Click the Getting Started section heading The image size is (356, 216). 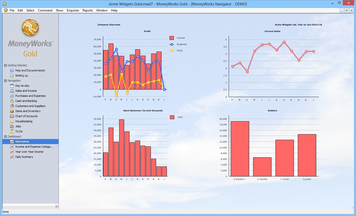coord(17,65)
